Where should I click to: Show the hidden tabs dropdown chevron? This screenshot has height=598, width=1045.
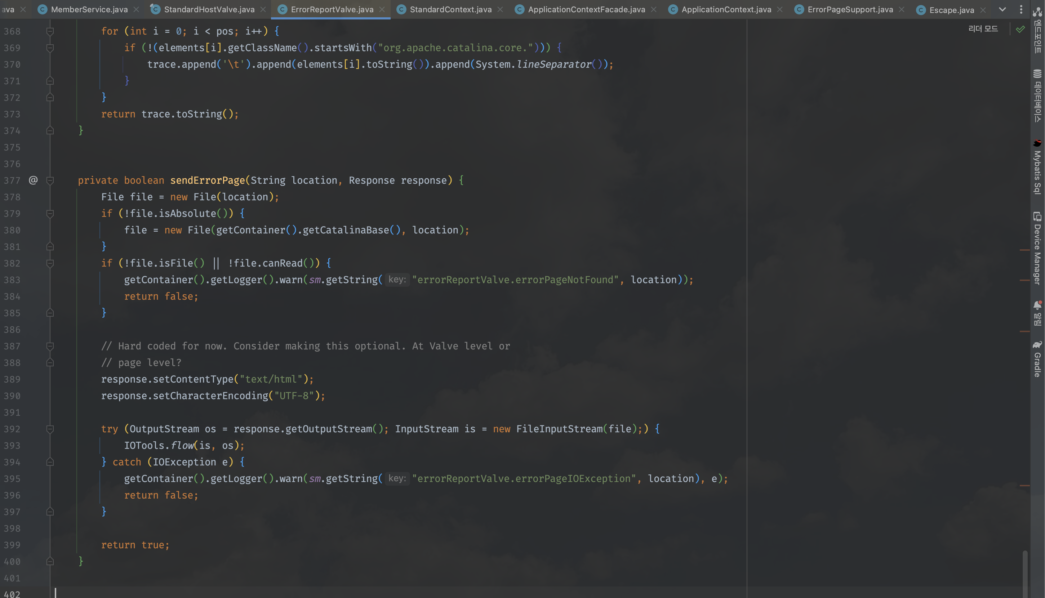click(1002, 9)
